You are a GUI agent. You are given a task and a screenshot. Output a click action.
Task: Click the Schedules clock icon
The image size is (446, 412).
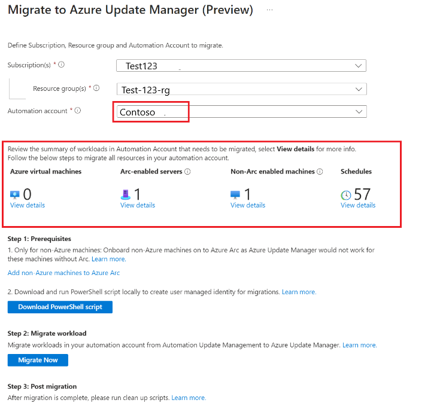pos(346,195)
